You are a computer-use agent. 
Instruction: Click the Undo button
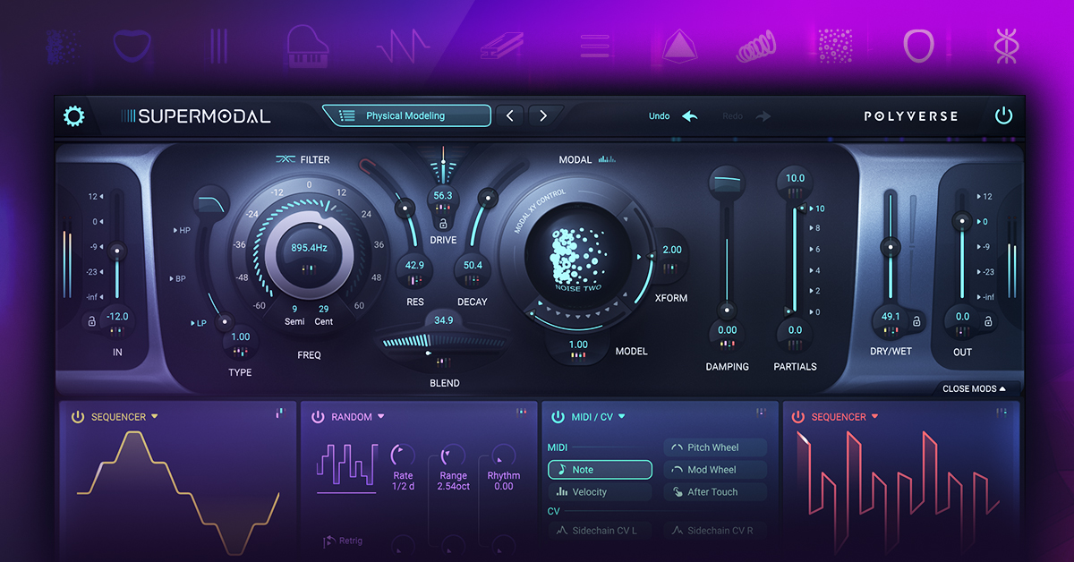click(673, 116)
